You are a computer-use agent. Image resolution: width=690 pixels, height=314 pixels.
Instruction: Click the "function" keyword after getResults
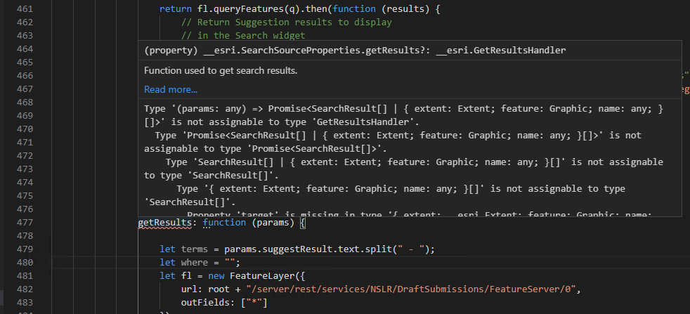(x=223, y=223)
